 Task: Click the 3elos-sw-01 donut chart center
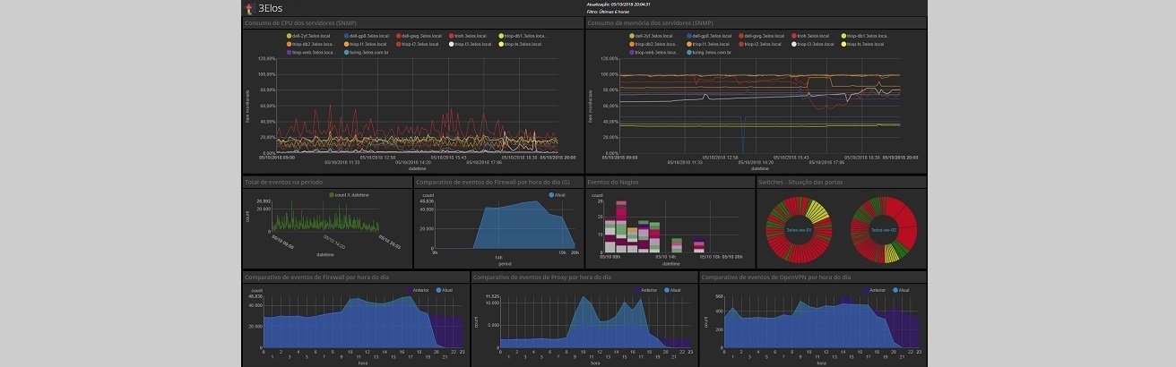(x=798, y=230)
